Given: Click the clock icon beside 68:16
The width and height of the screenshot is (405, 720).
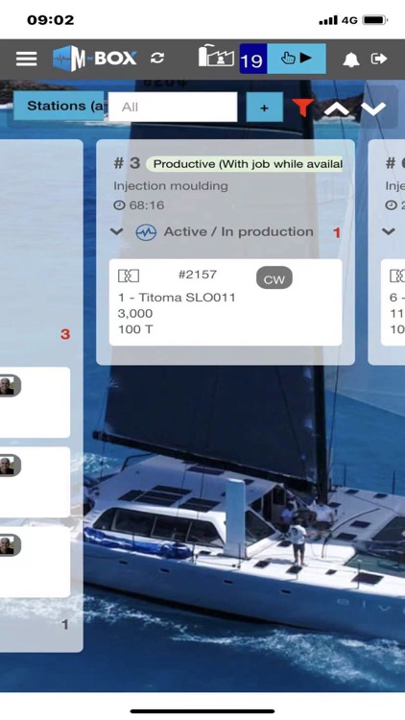Looking at the screenshot, I should (x=119, y=205).
